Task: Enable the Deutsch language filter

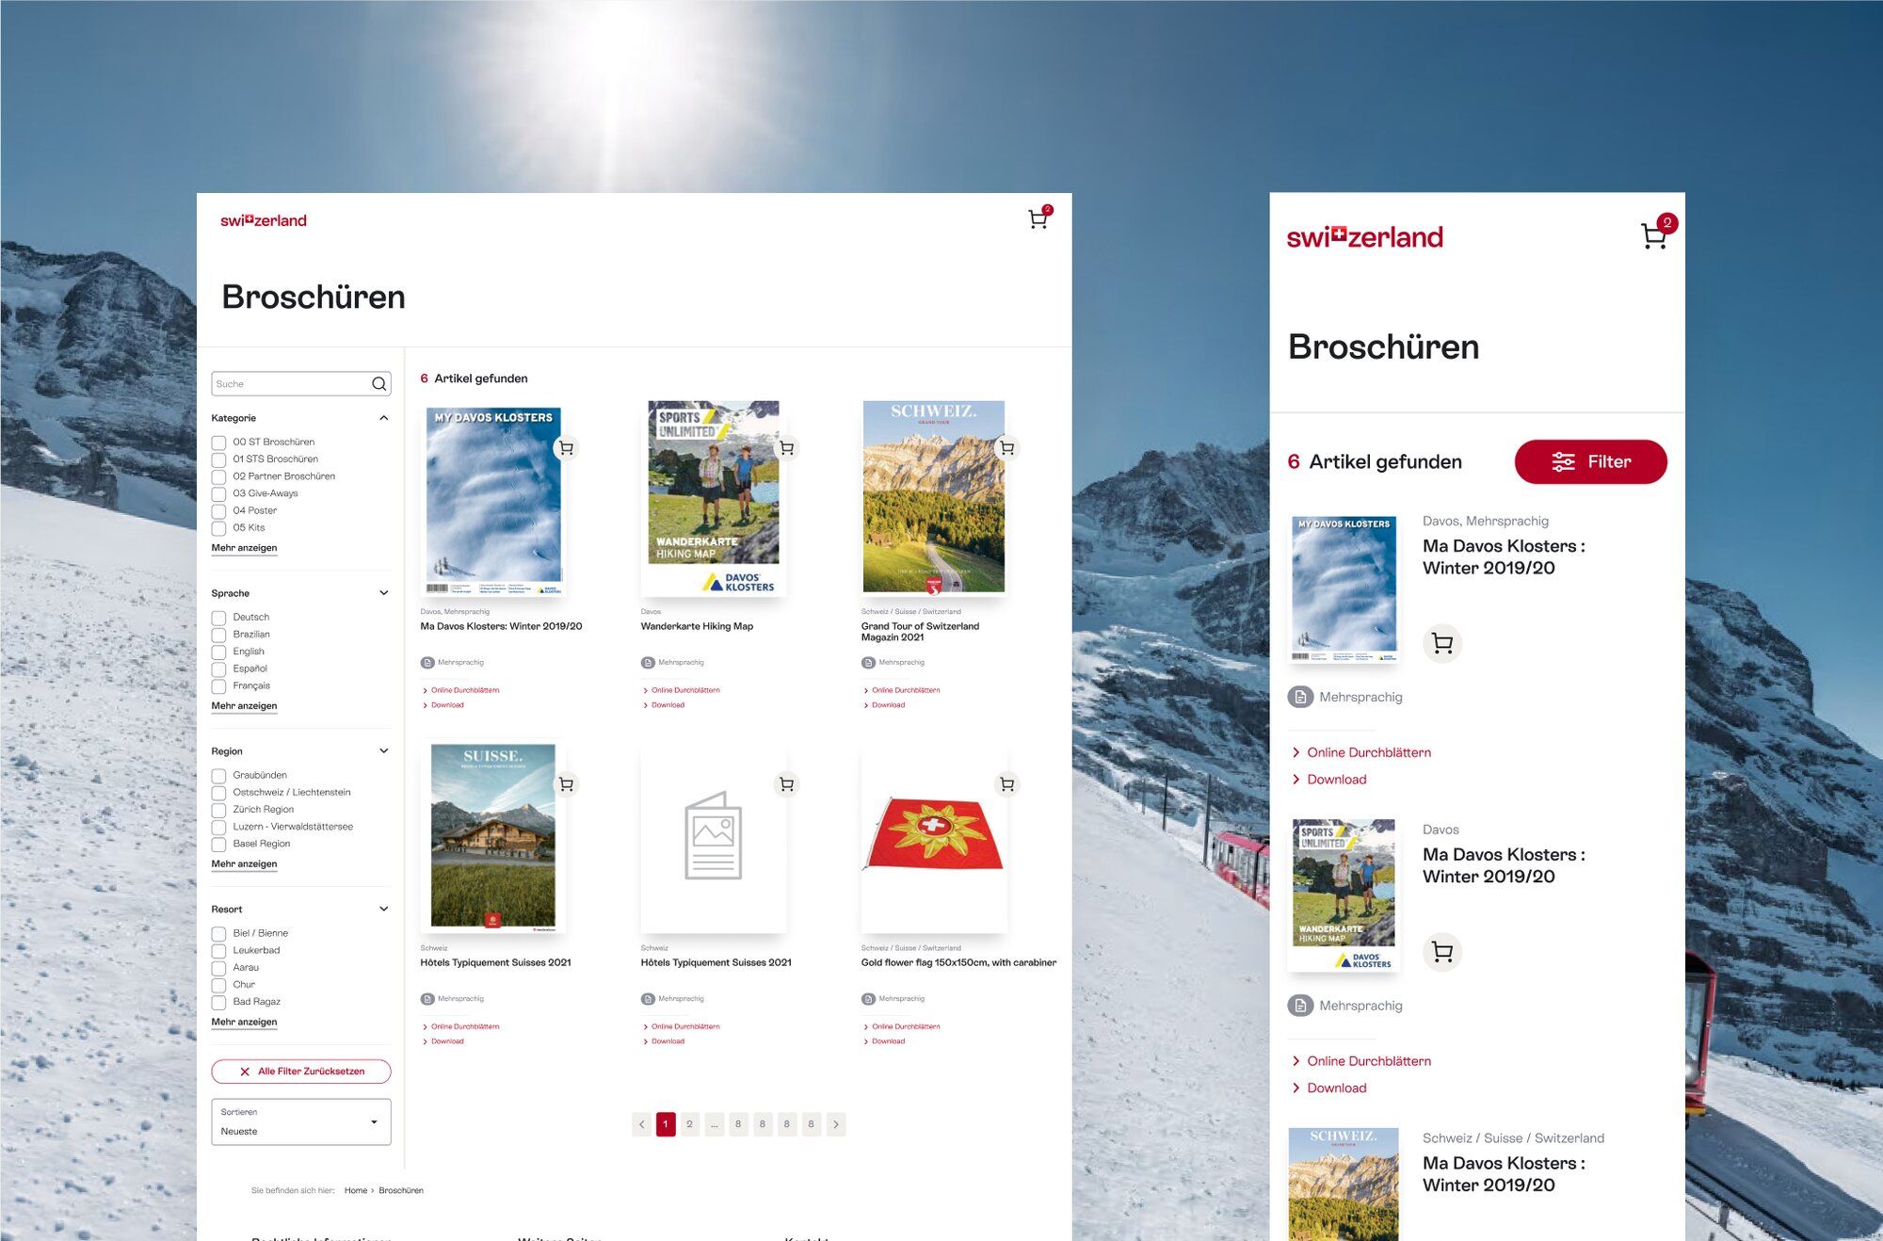Action: click(218, 618)
